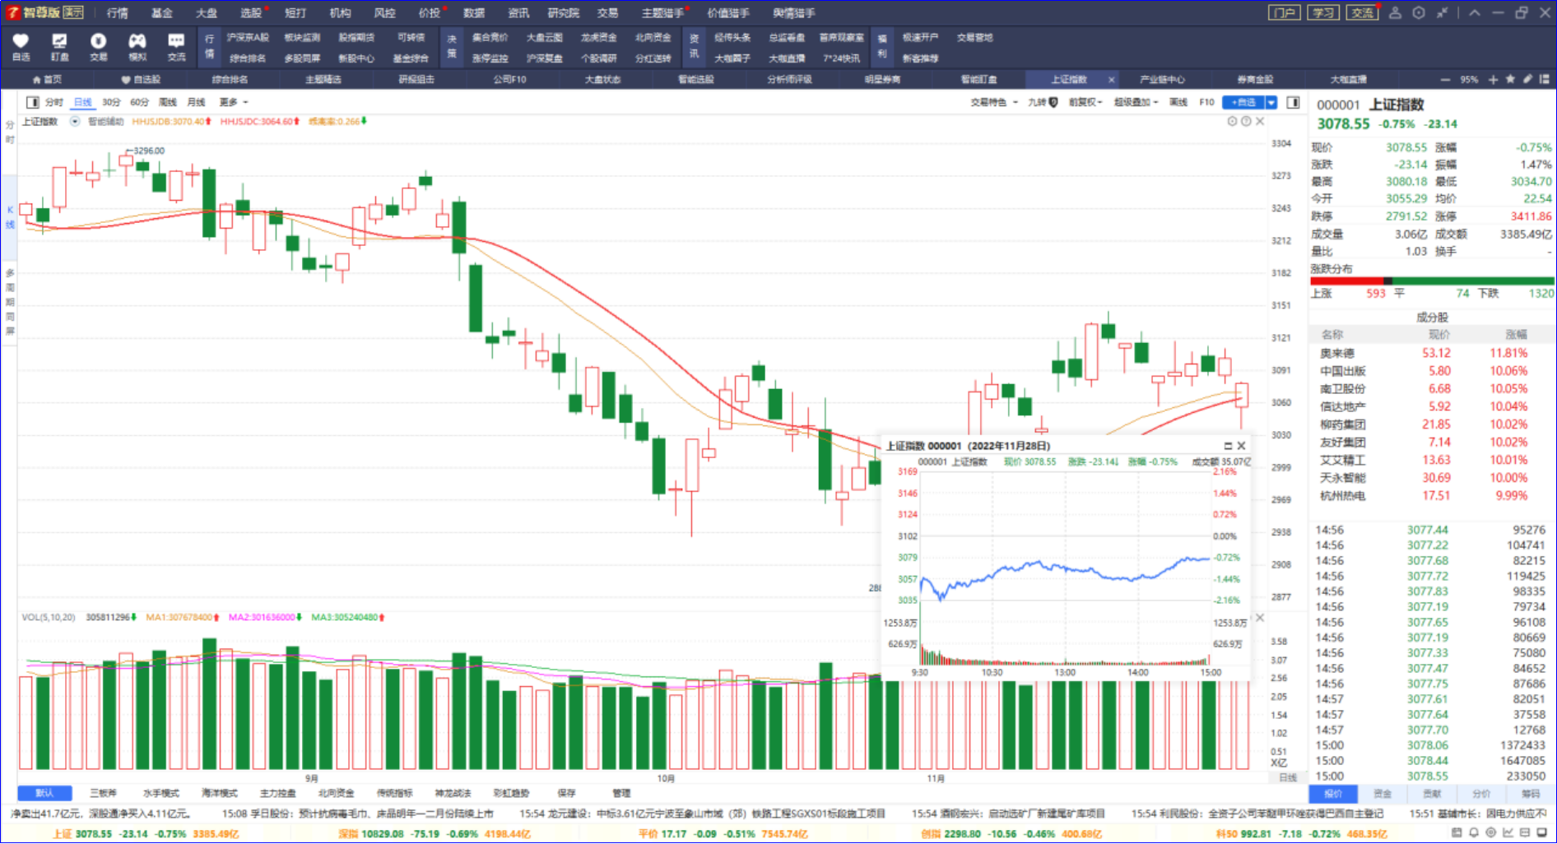Collapse the toolbar with the up-chevron icon
The height and width of the screenshot is (844, 1557).
[x=1475, y=12]
